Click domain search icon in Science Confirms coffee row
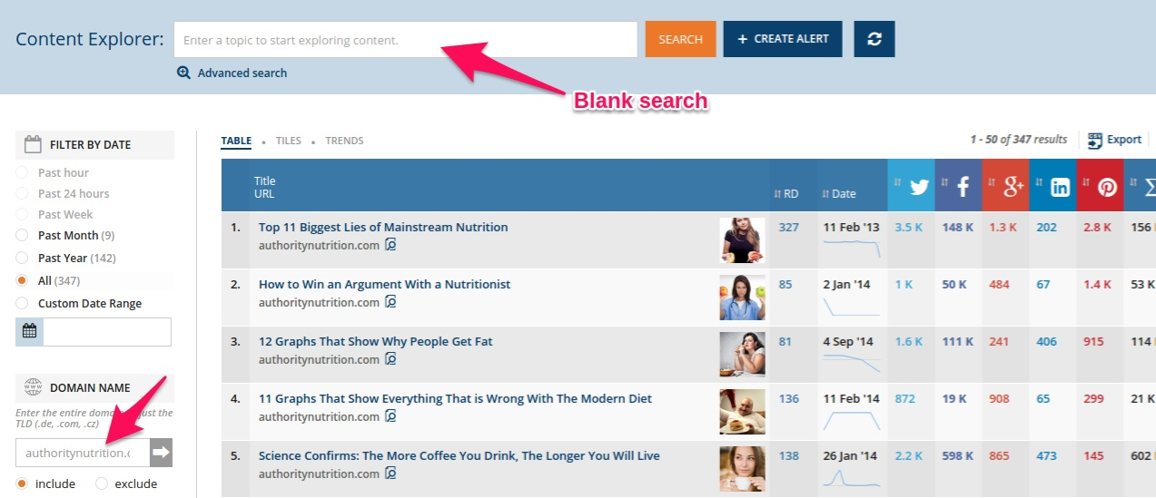Screen dimensions: 1156x498 (x=390, y=474)
